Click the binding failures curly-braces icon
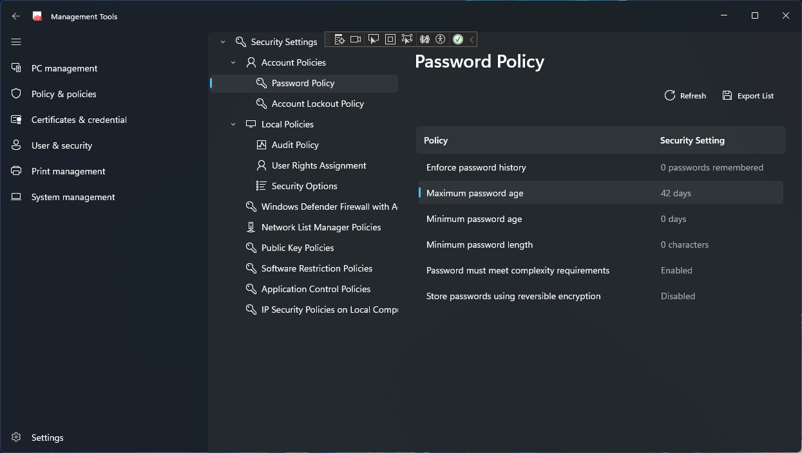The height and width of the screenshot is (453, 802). coord(424,40)
